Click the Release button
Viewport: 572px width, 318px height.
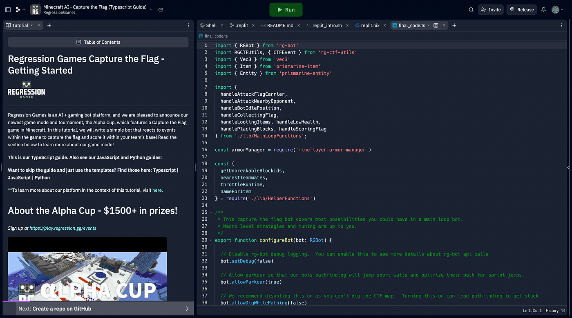[522, 10]
